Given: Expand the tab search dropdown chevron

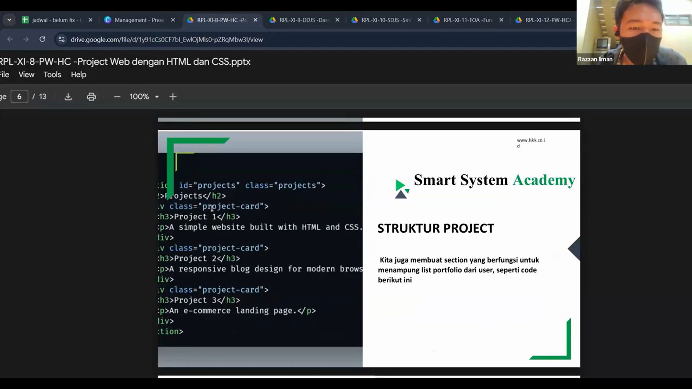Looking at the screenshot, I should (x=9, y=20).
